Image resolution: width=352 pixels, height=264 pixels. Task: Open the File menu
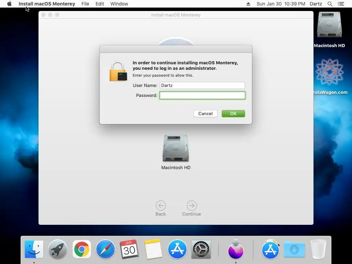85,4
